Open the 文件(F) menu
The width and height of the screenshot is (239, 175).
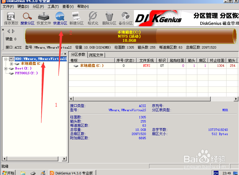(8, 7)
